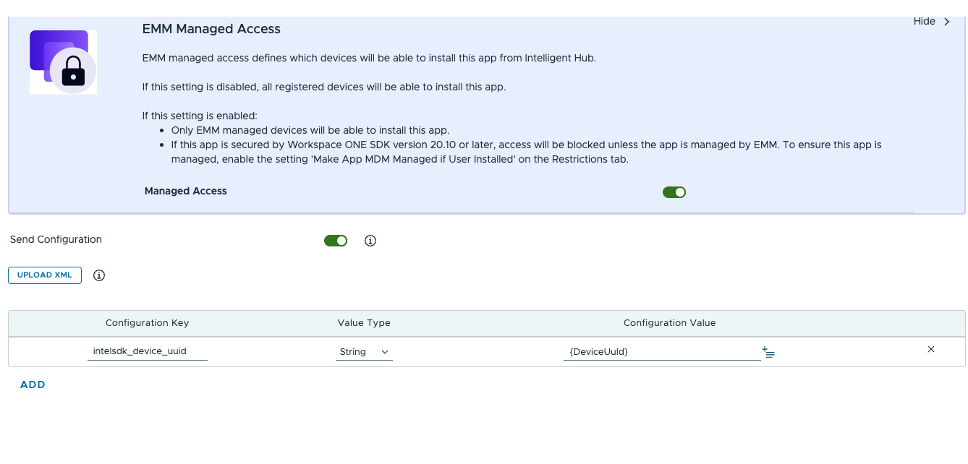This screenshot has width=968, height=464.
Task: Click the purple app lock thumbnail
Action: (63, 62)
